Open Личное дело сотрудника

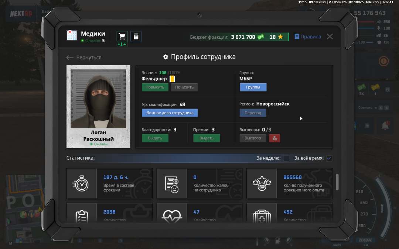coord(170,113)
